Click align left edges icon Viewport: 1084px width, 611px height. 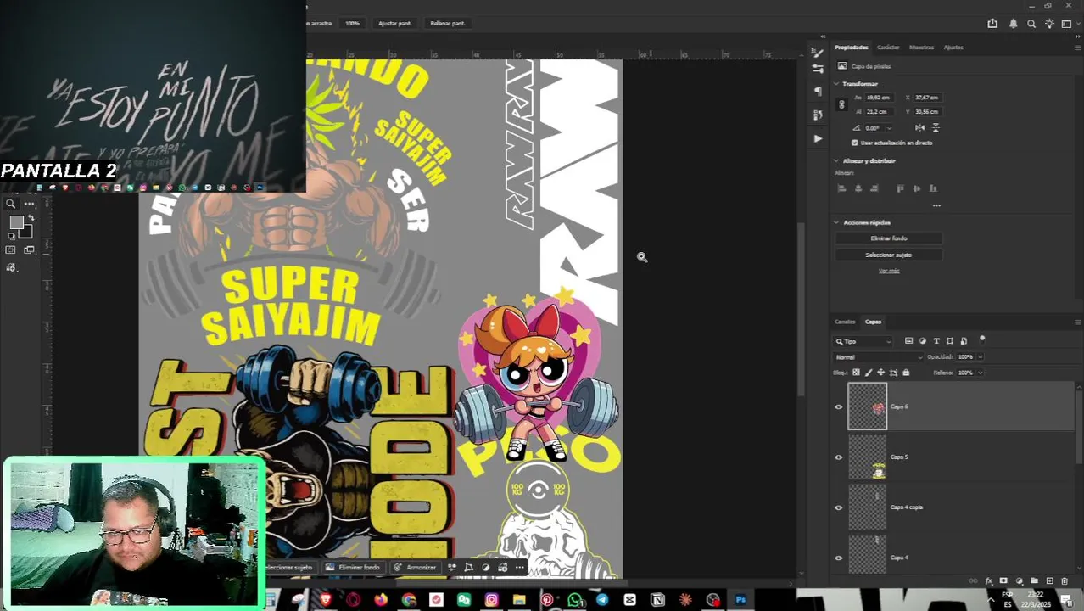(x=842, y=188)
